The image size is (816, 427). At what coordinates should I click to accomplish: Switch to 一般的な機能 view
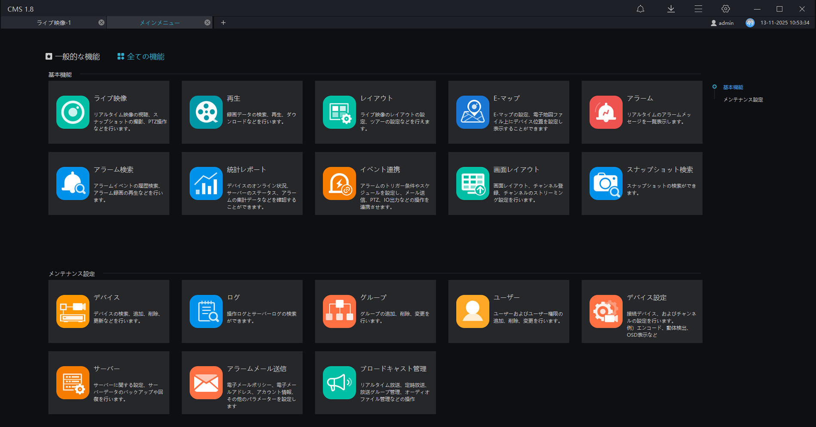coord(73,57)
